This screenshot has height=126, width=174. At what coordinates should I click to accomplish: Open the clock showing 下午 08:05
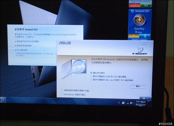pos(141,103)
